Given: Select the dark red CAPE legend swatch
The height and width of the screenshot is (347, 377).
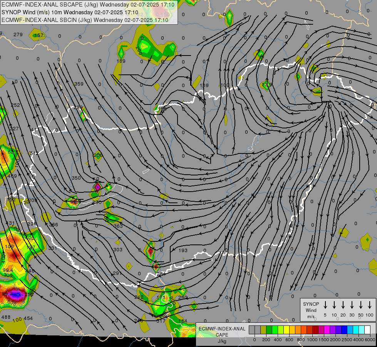Looking at the screenshot, I should click(316, 330).
